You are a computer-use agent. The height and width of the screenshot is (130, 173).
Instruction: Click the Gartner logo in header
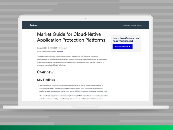33,25
